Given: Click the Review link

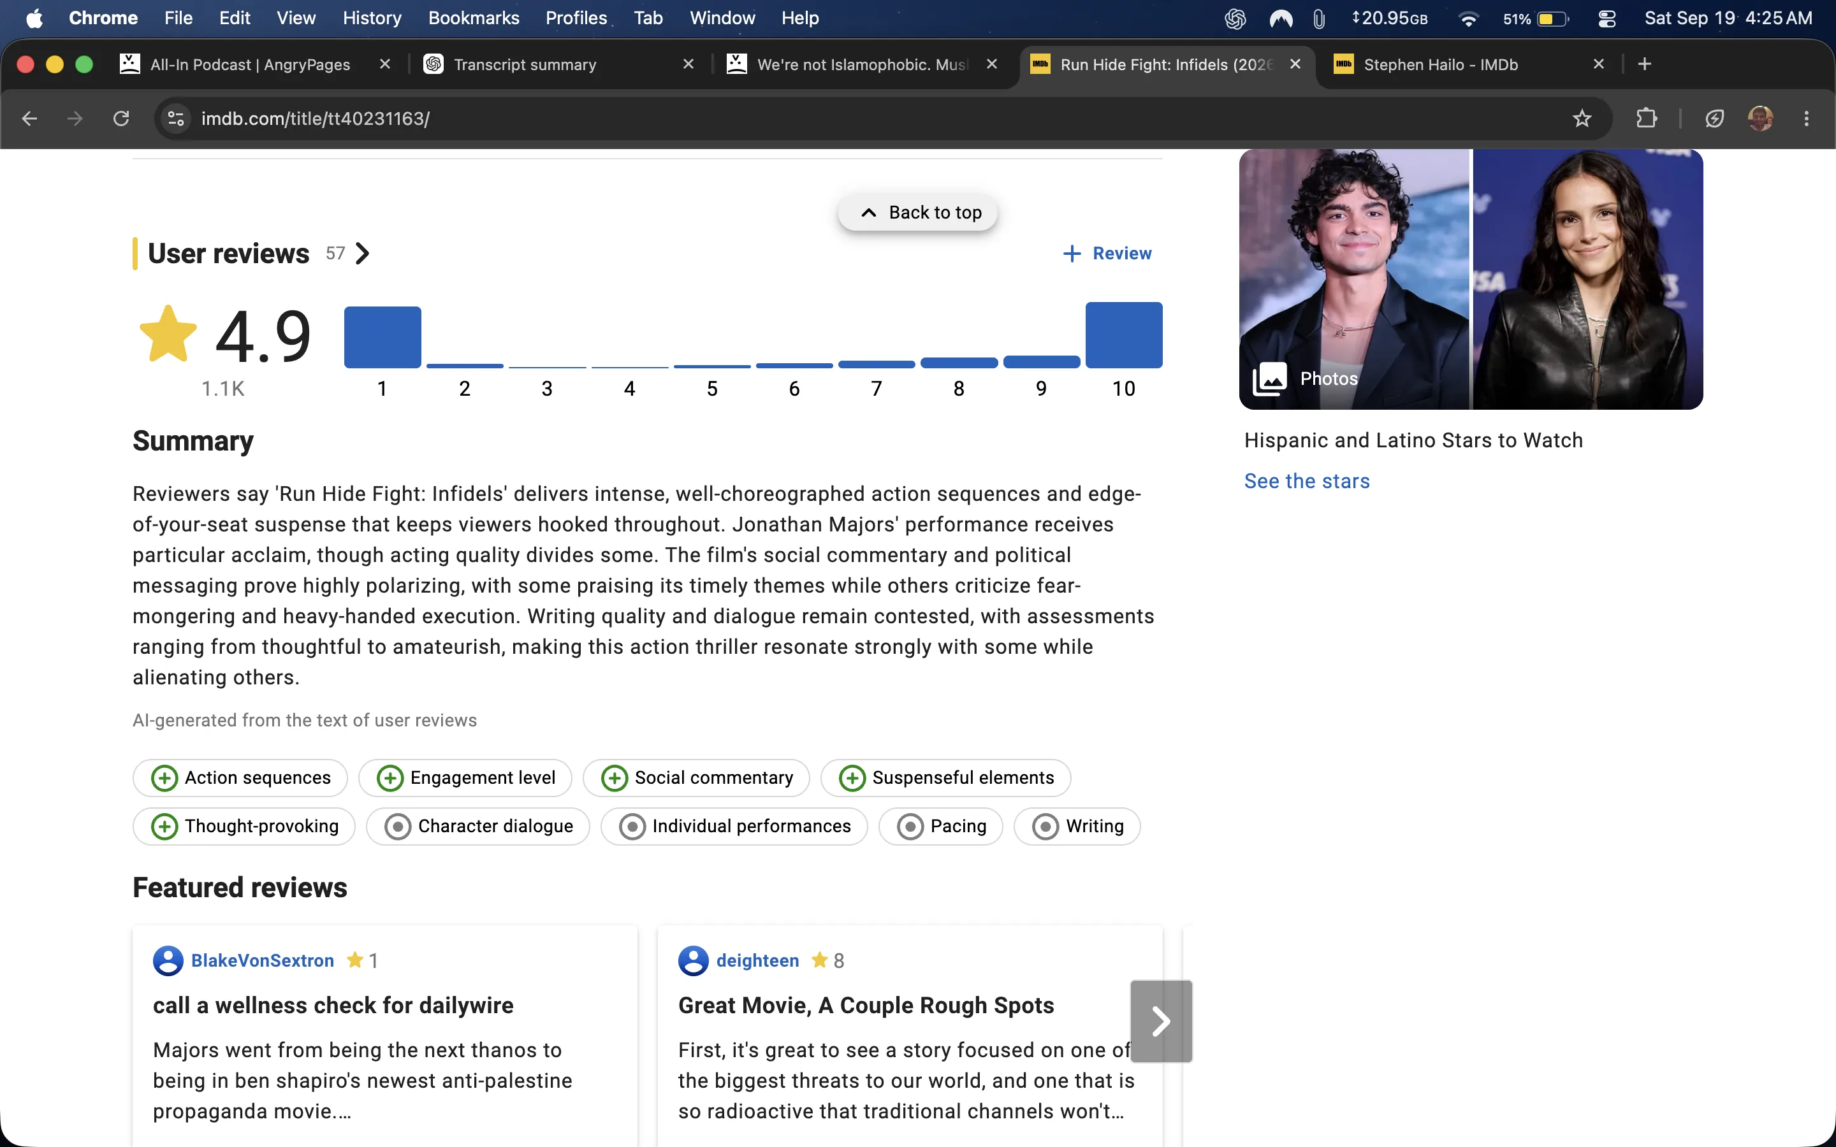Looking at the screenshot, I should click(1121, 254).
